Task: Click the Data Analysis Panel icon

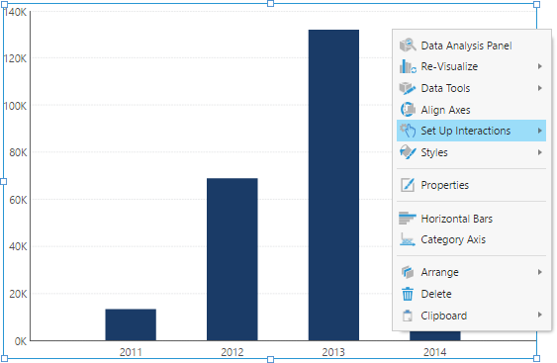Action: tap(408, 45)
